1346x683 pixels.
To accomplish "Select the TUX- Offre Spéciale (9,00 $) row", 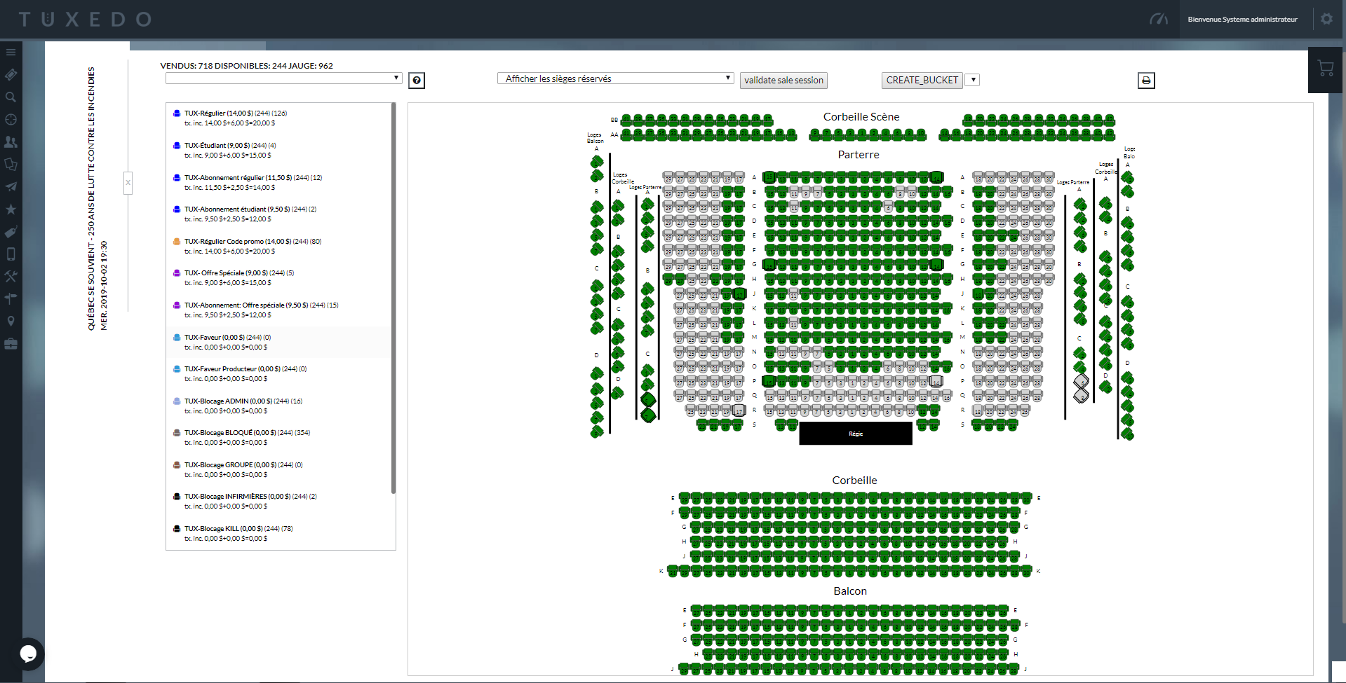I will click(279, 278).
